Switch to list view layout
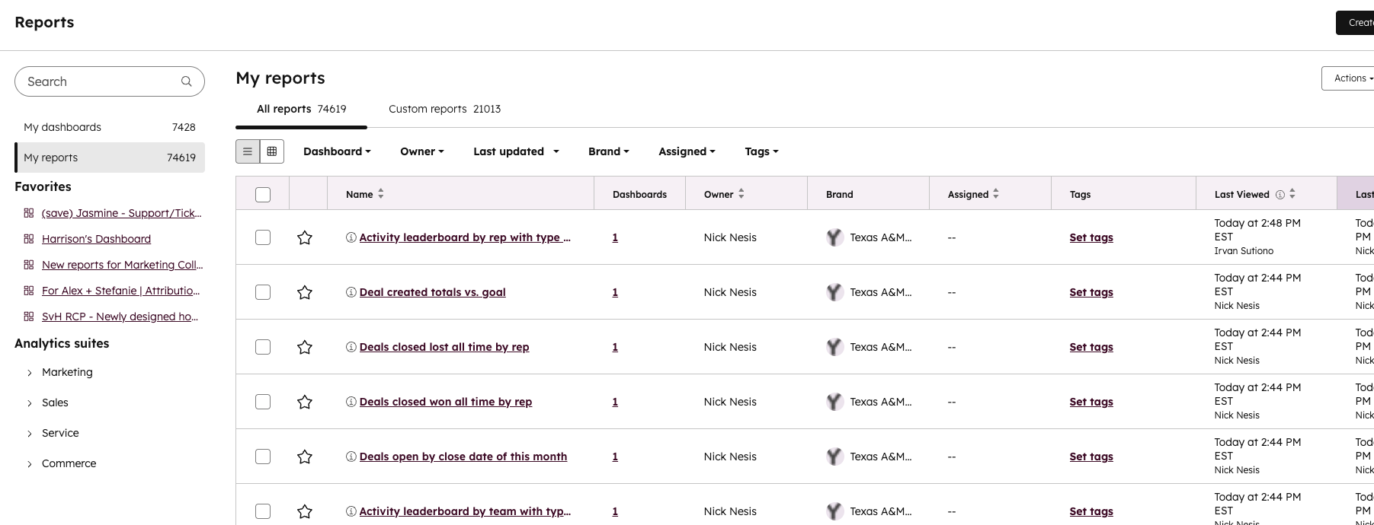 point(248,151)
